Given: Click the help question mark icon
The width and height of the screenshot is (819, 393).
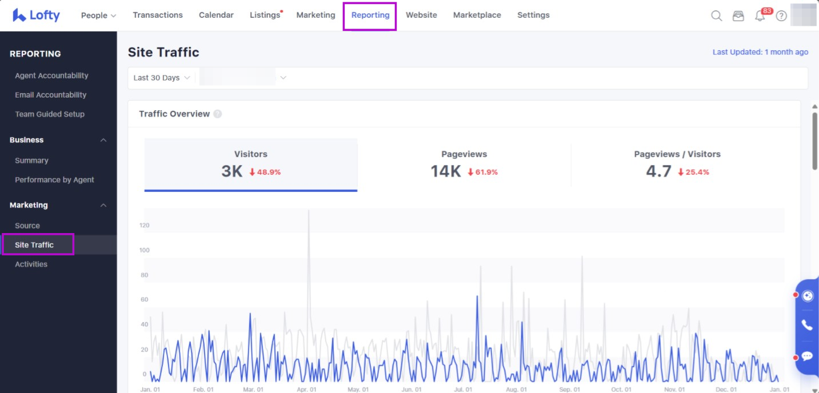Looking at the screenshot, I should pos(781,16).
